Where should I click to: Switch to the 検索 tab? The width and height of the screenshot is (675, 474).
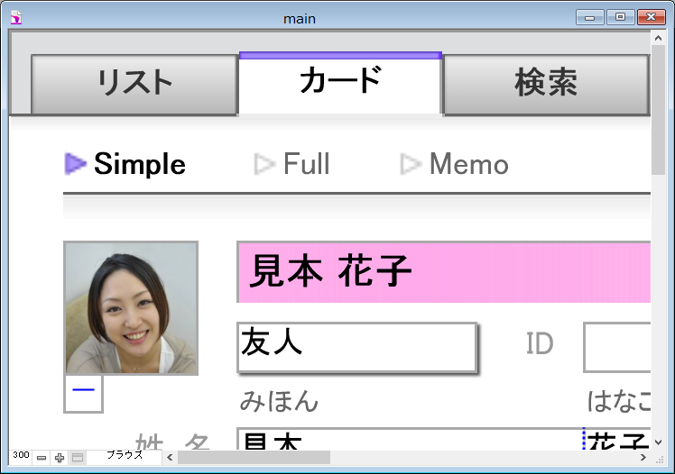point(545,84)
